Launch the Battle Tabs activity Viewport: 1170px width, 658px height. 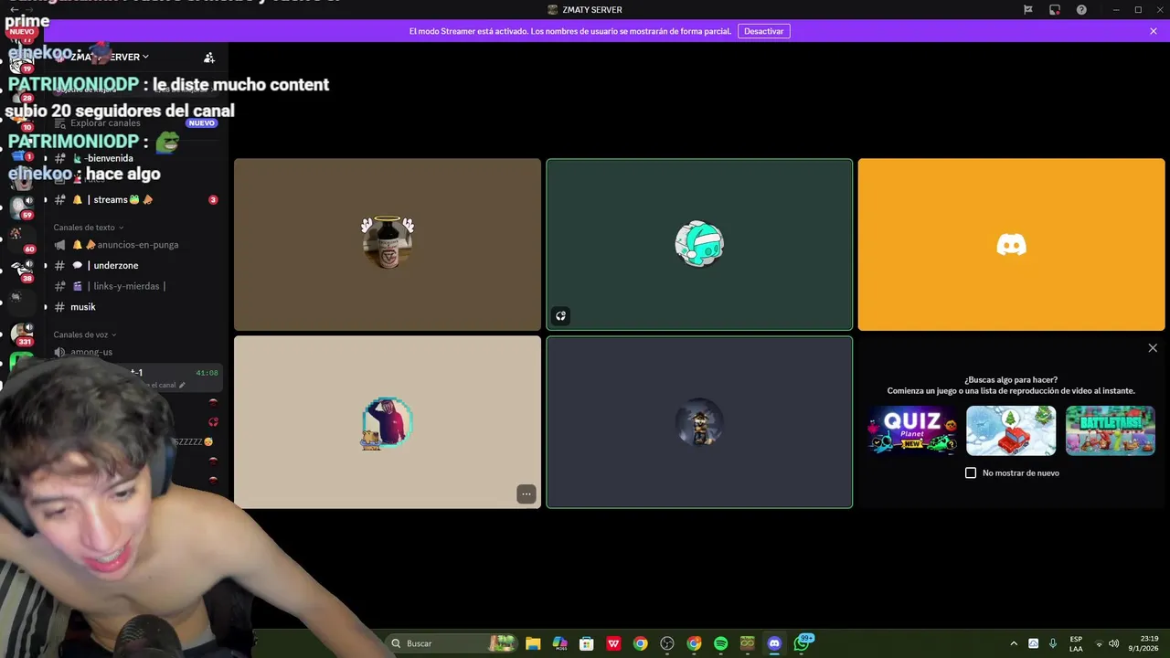pyautogui.click(x=1110, y=430)
